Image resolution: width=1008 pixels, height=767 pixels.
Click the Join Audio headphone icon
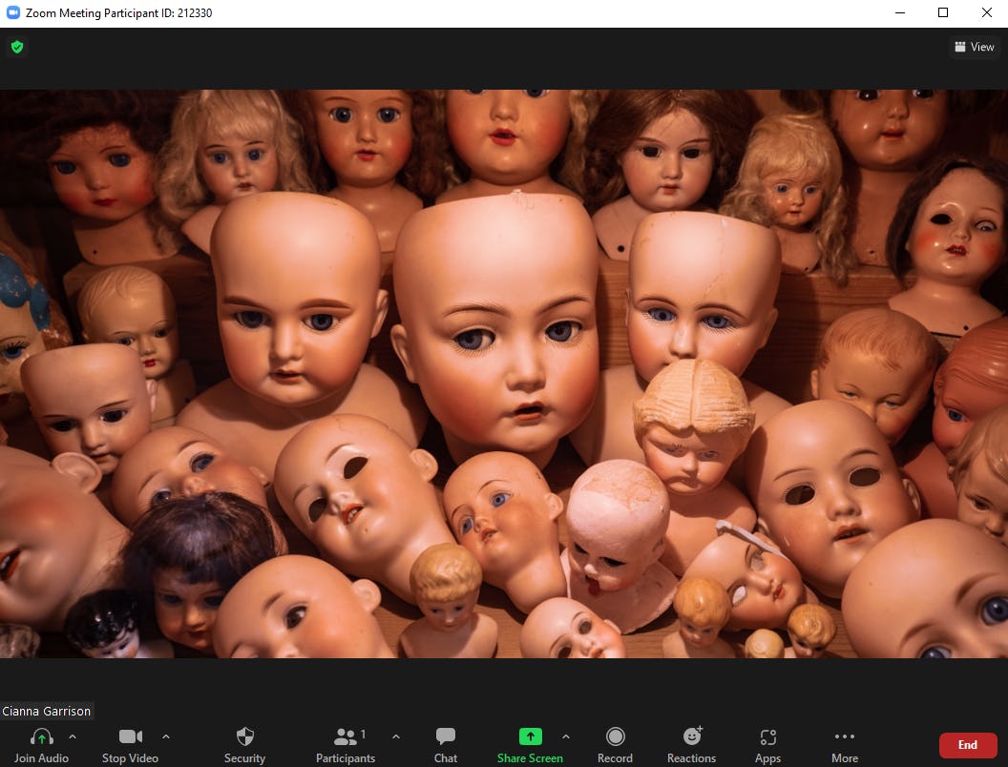pyautogui.click(x=41, y=737)
